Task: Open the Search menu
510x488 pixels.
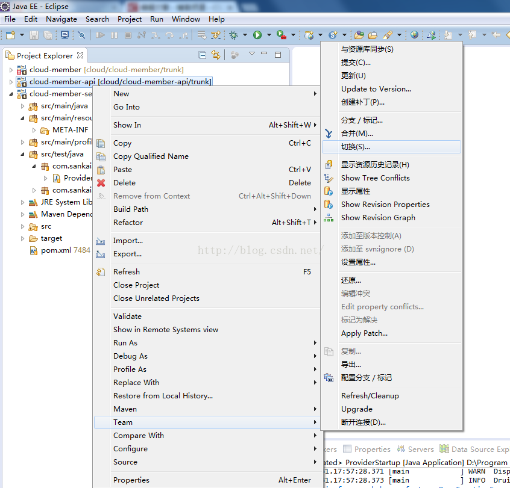Action: pos(97,19)
